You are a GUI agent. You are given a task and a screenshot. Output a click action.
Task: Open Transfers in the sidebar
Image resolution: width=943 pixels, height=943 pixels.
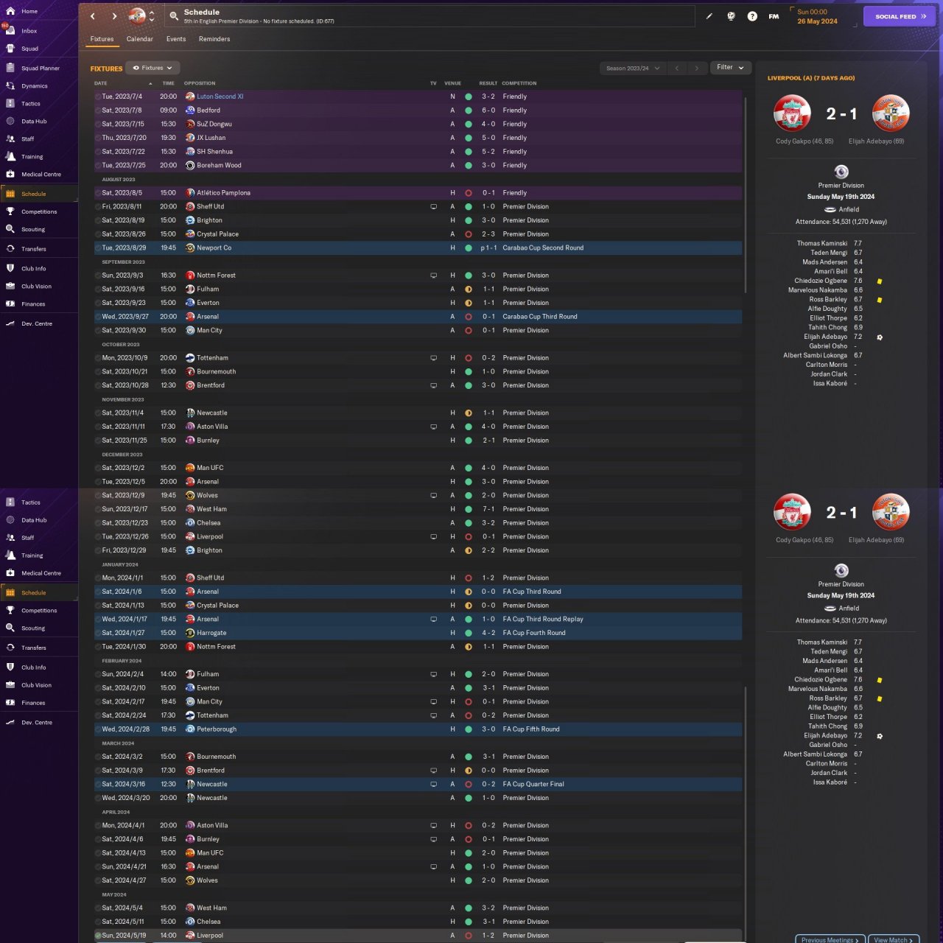pyautogui.click(x=33, y=249)
